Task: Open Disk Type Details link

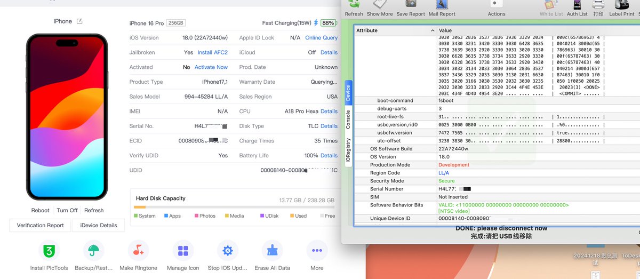Action: (329, 126)
